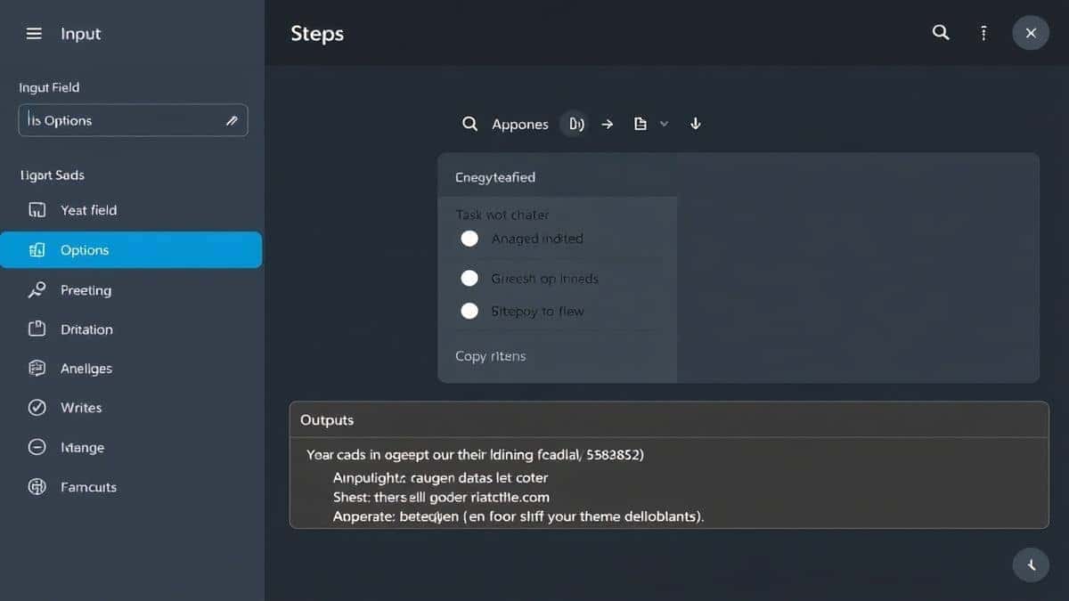Click the pencil edit icon in input field

click(232, 120)
